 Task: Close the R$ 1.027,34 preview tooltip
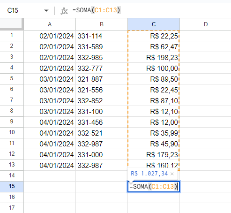[172, 174]
